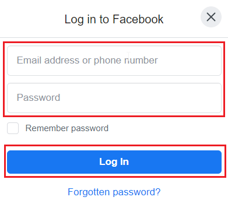Place cursor in the Password box
The height and width of the screenshot is (211, 228).
[114, 98]
